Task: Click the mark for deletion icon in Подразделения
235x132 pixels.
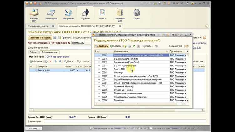Action: tap(138, 46)
